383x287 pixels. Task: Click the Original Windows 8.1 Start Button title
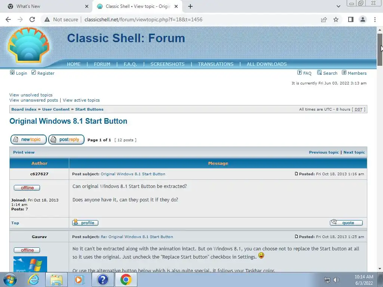pos(68,121)
